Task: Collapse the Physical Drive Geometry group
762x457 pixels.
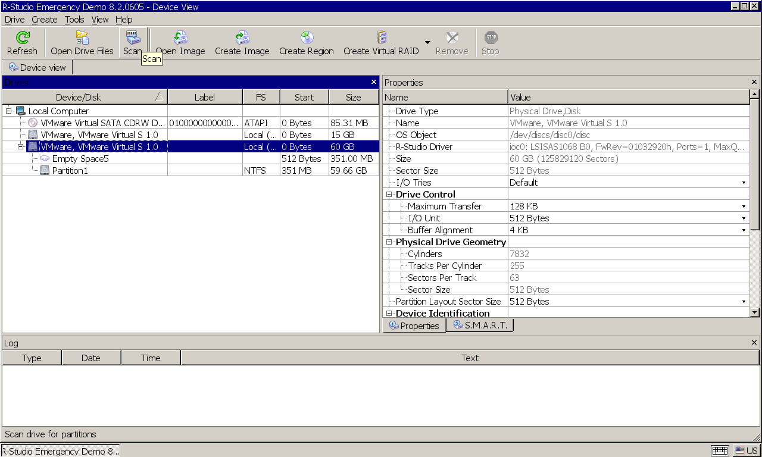Action: pos(389,242)
